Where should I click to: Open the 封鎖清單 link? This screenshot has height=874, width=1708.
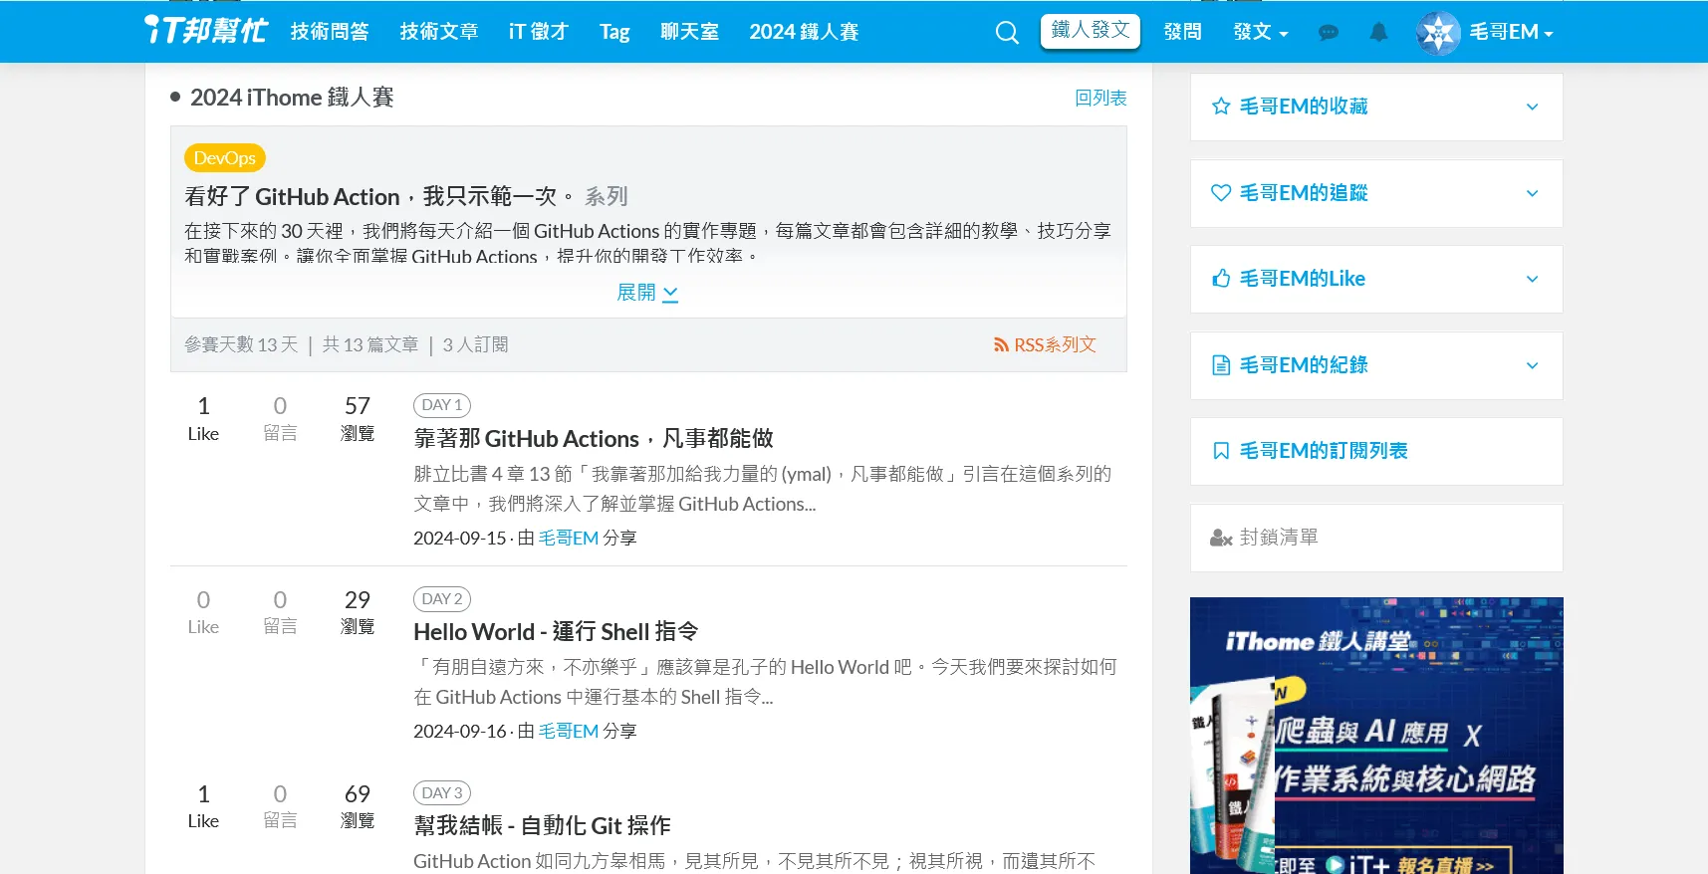[x=1279, y=538]
